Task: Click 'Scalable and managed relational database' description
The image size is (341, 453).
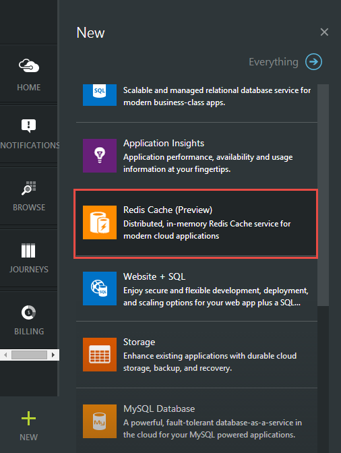Action: 217,96
